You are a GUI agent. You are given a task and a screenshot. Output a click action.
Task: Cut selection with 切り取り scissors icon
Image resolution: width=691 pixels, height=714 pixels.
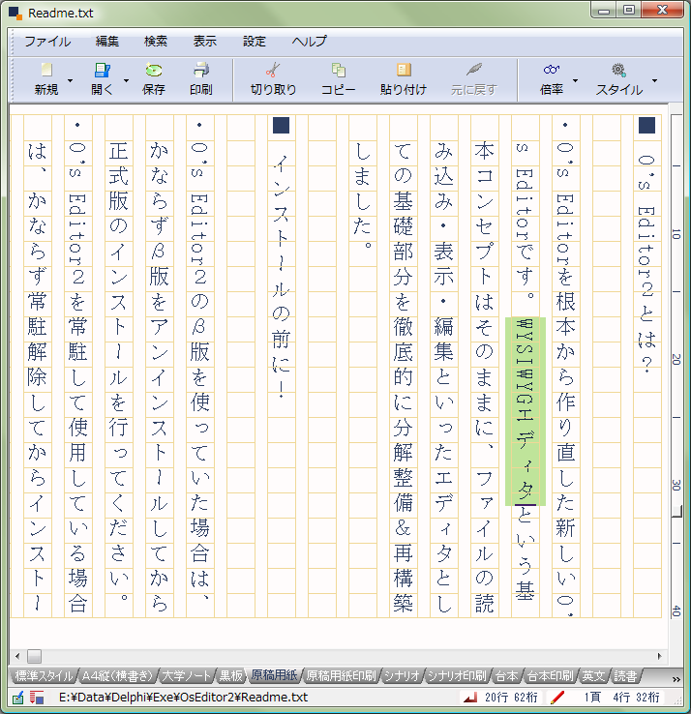click(273, 70)
